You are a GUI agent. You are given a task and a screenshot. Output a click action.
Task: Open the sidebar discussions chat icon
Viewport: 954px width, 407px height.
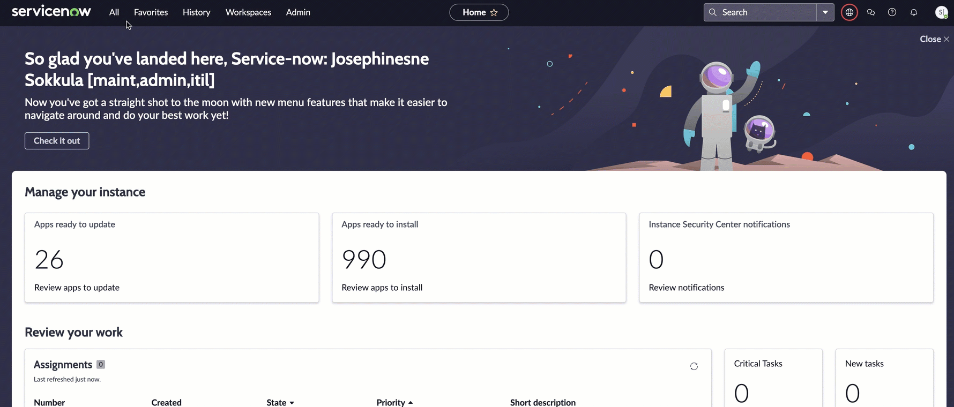(871, 12)
